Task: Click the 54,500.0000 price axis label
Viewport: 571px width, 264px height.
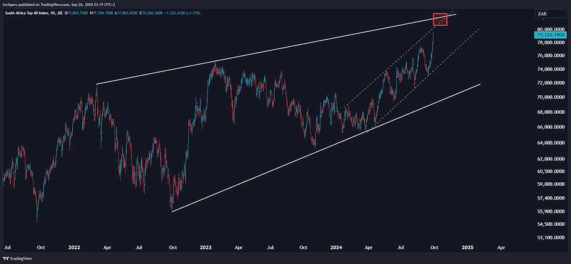Action: tap(552, 225)
